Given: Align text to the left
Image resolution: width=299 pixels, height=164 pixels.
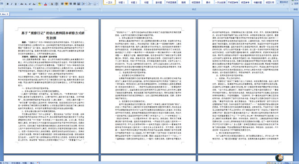Looking at the screenshot, I should [62, 4].
